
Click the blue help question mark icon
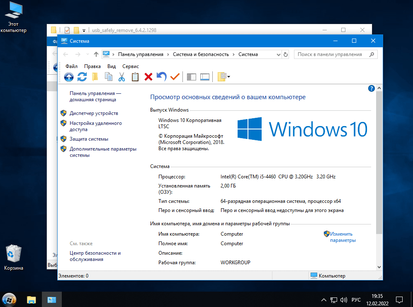372,88
